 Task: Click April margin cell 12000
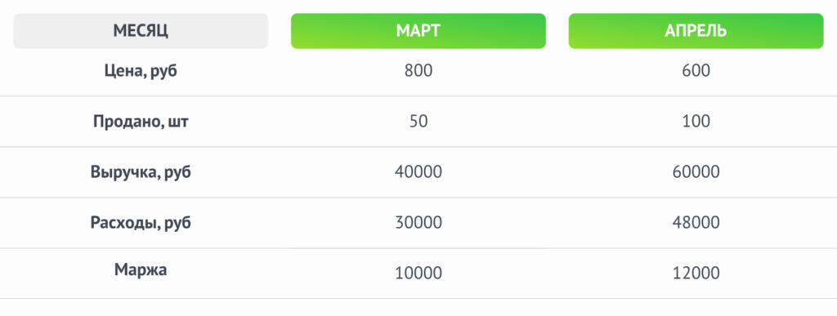(696, 274)
